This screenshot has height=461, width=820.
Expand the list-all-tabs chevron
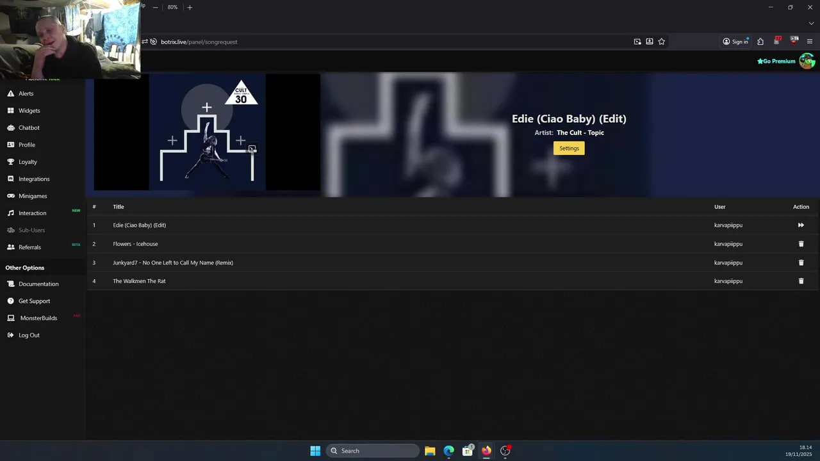click(x=811, y=24)
